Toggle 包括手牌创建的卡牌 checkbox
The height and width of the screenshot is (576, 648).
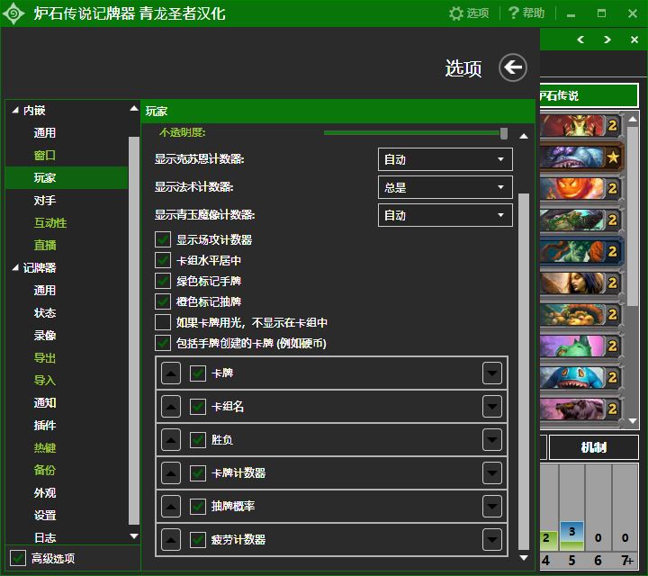tap(163, 343)
